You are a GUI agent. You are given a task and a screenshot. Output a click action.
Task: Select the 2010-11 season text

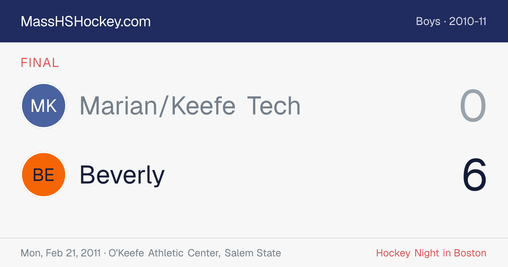(x=468, y=21)
